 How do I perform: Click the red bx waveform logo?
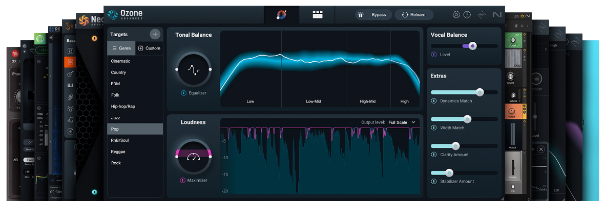tap(15, 53)
